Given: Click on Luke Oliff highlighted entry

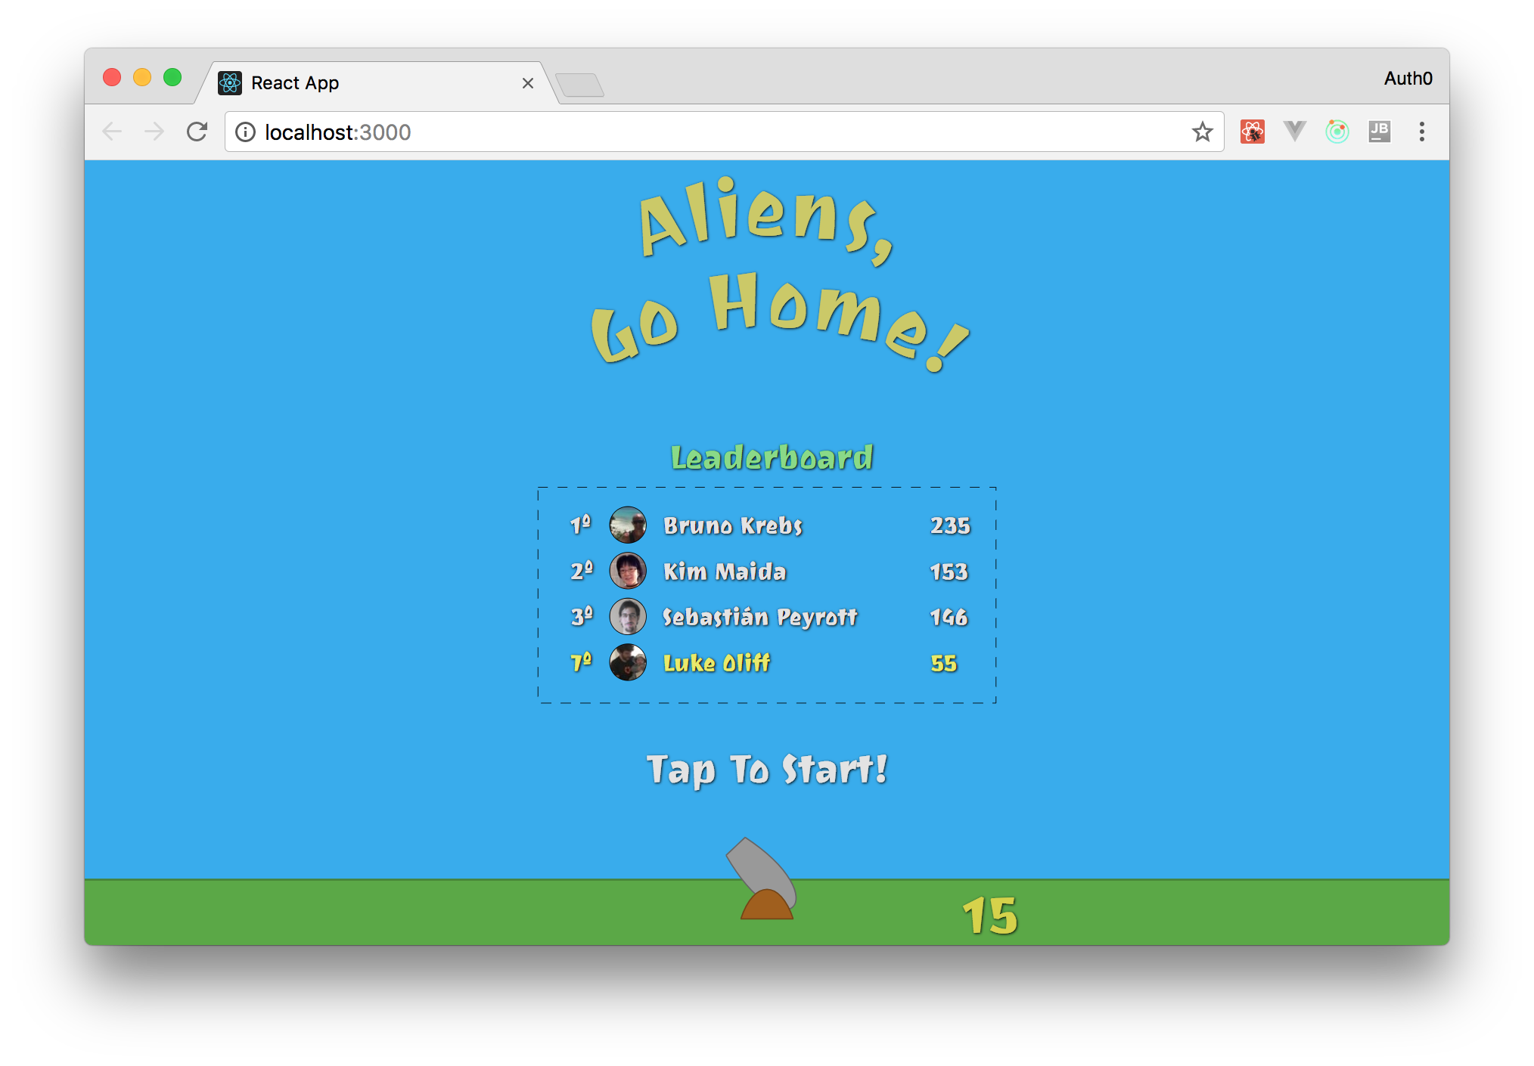Looking at the screenshot, I should click(x=769, y=662).
